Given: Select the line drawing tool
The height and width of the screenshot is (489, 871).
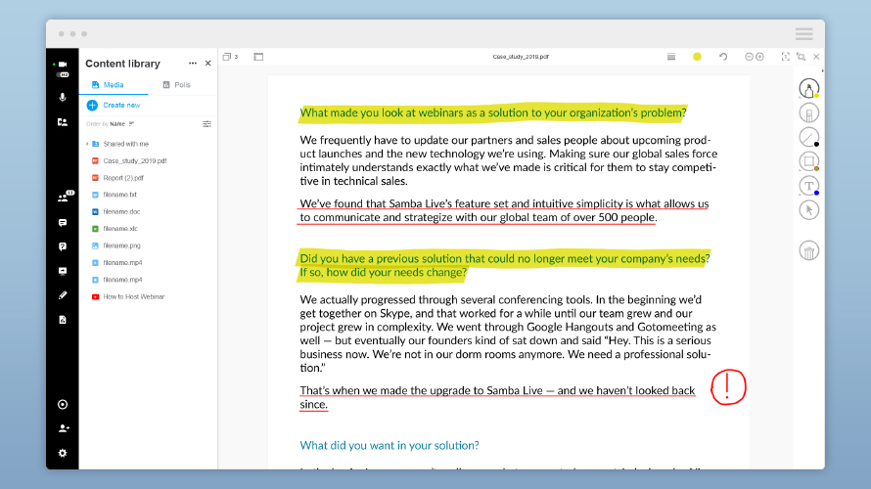Looking at the screenshot, I should point(808,137).
